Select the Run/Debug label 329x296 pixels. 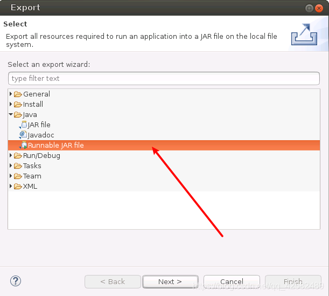click(x=41, y=156)
